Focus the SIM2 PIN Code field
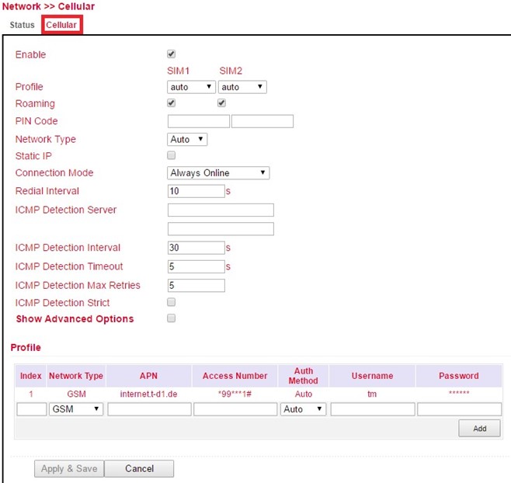 click(x=262, y=121)
